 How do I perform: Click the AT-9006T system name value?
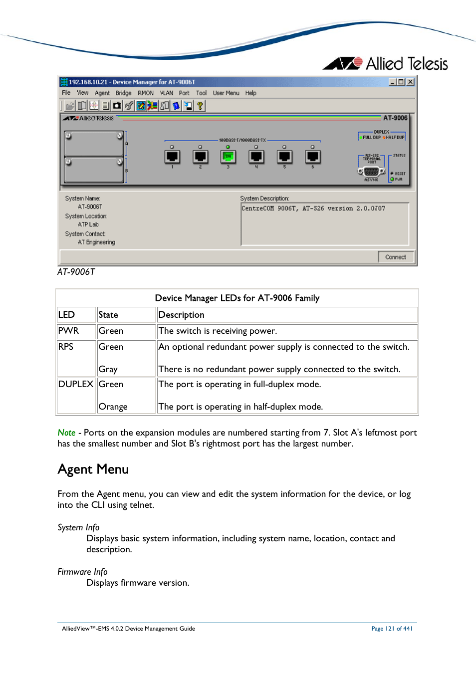coord(90,207)
